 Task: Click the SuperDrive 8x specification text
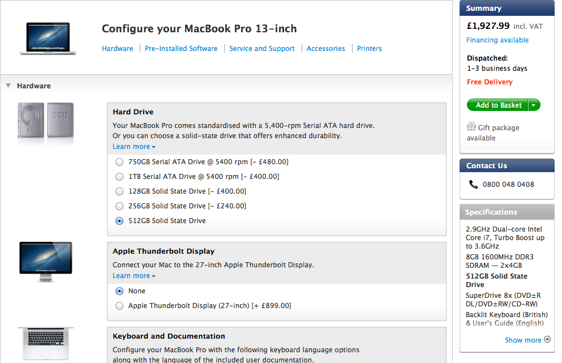click(503, 300)
